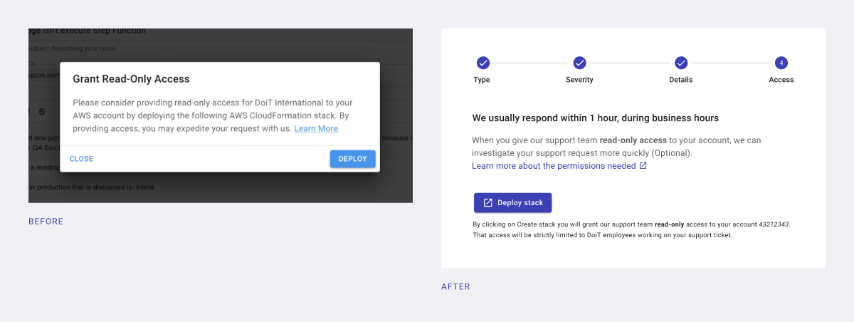Click the Grant Read-Only Access dialog title
Image resolution: width=854 pixels, height=322 pixels.
pos(132,79)
